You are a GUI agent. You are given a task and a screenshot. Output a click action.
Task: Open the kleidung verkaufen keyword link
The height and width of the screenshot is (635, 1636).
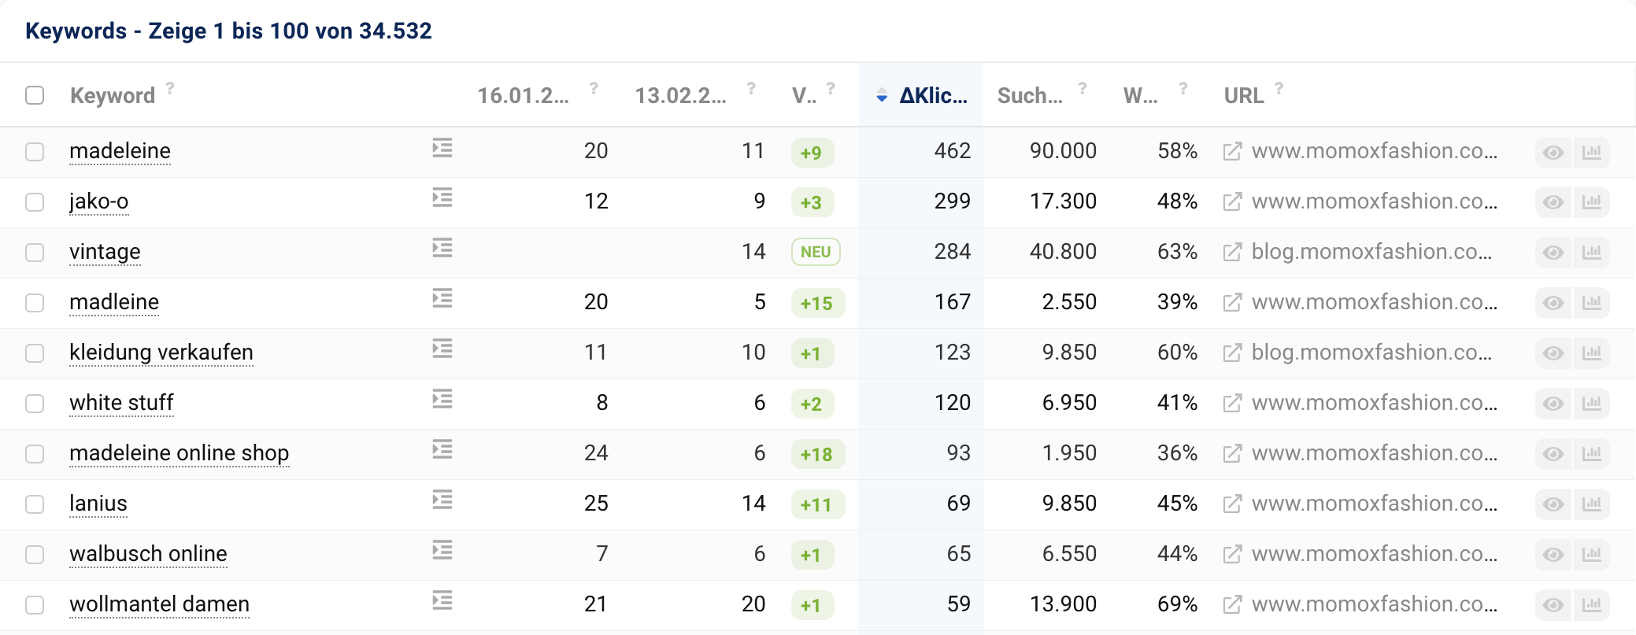pos(161,353)
